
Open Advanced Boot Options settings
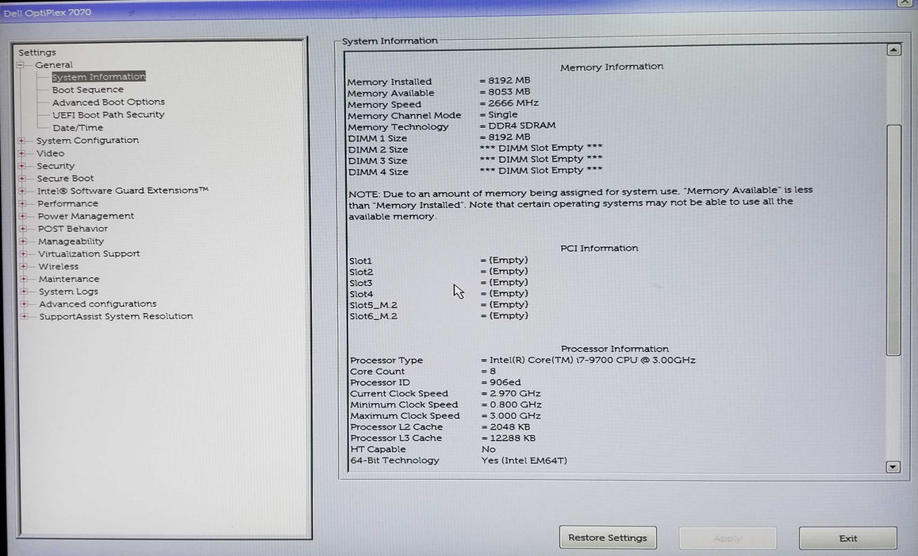(109, 102)
